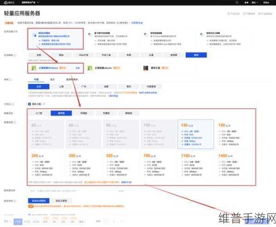Choose the 自定义密码 custom password button
The height and width of the screenshot is (227, 276).
pos(61,201)
